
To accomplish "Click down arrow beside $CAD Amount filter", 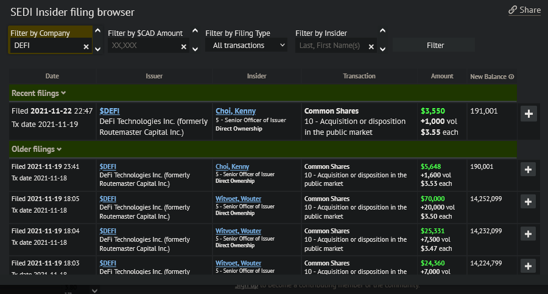I will [x=195, y=49].
